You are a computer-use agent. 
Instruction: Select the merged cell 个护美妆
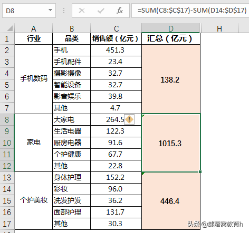click(34, 201)
